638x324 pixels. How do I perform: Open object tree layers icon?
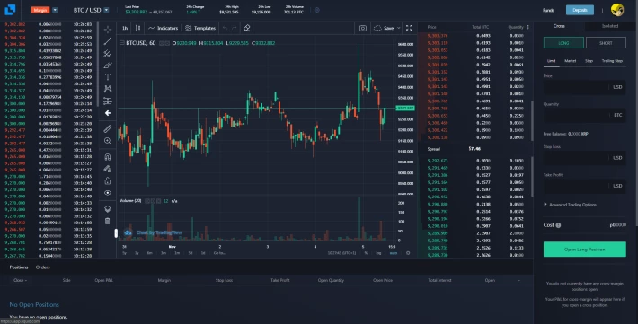[108, 209]
